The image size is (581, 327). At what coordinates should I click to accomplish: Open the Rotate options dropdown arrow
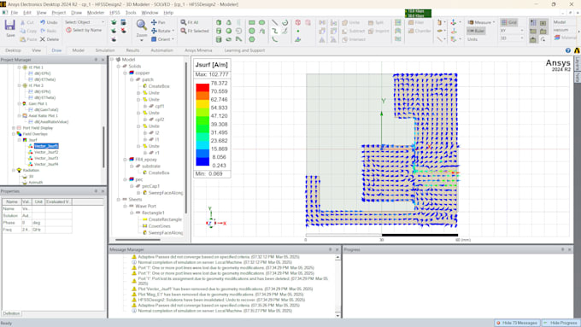click(173, 31)
